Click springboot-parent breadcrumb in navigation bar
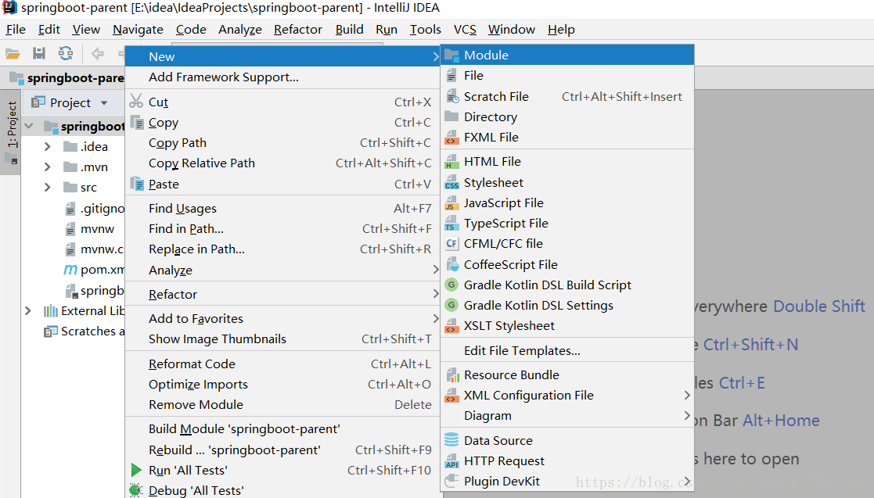Viewport: 874px width, 498px height. coord(67,78)
